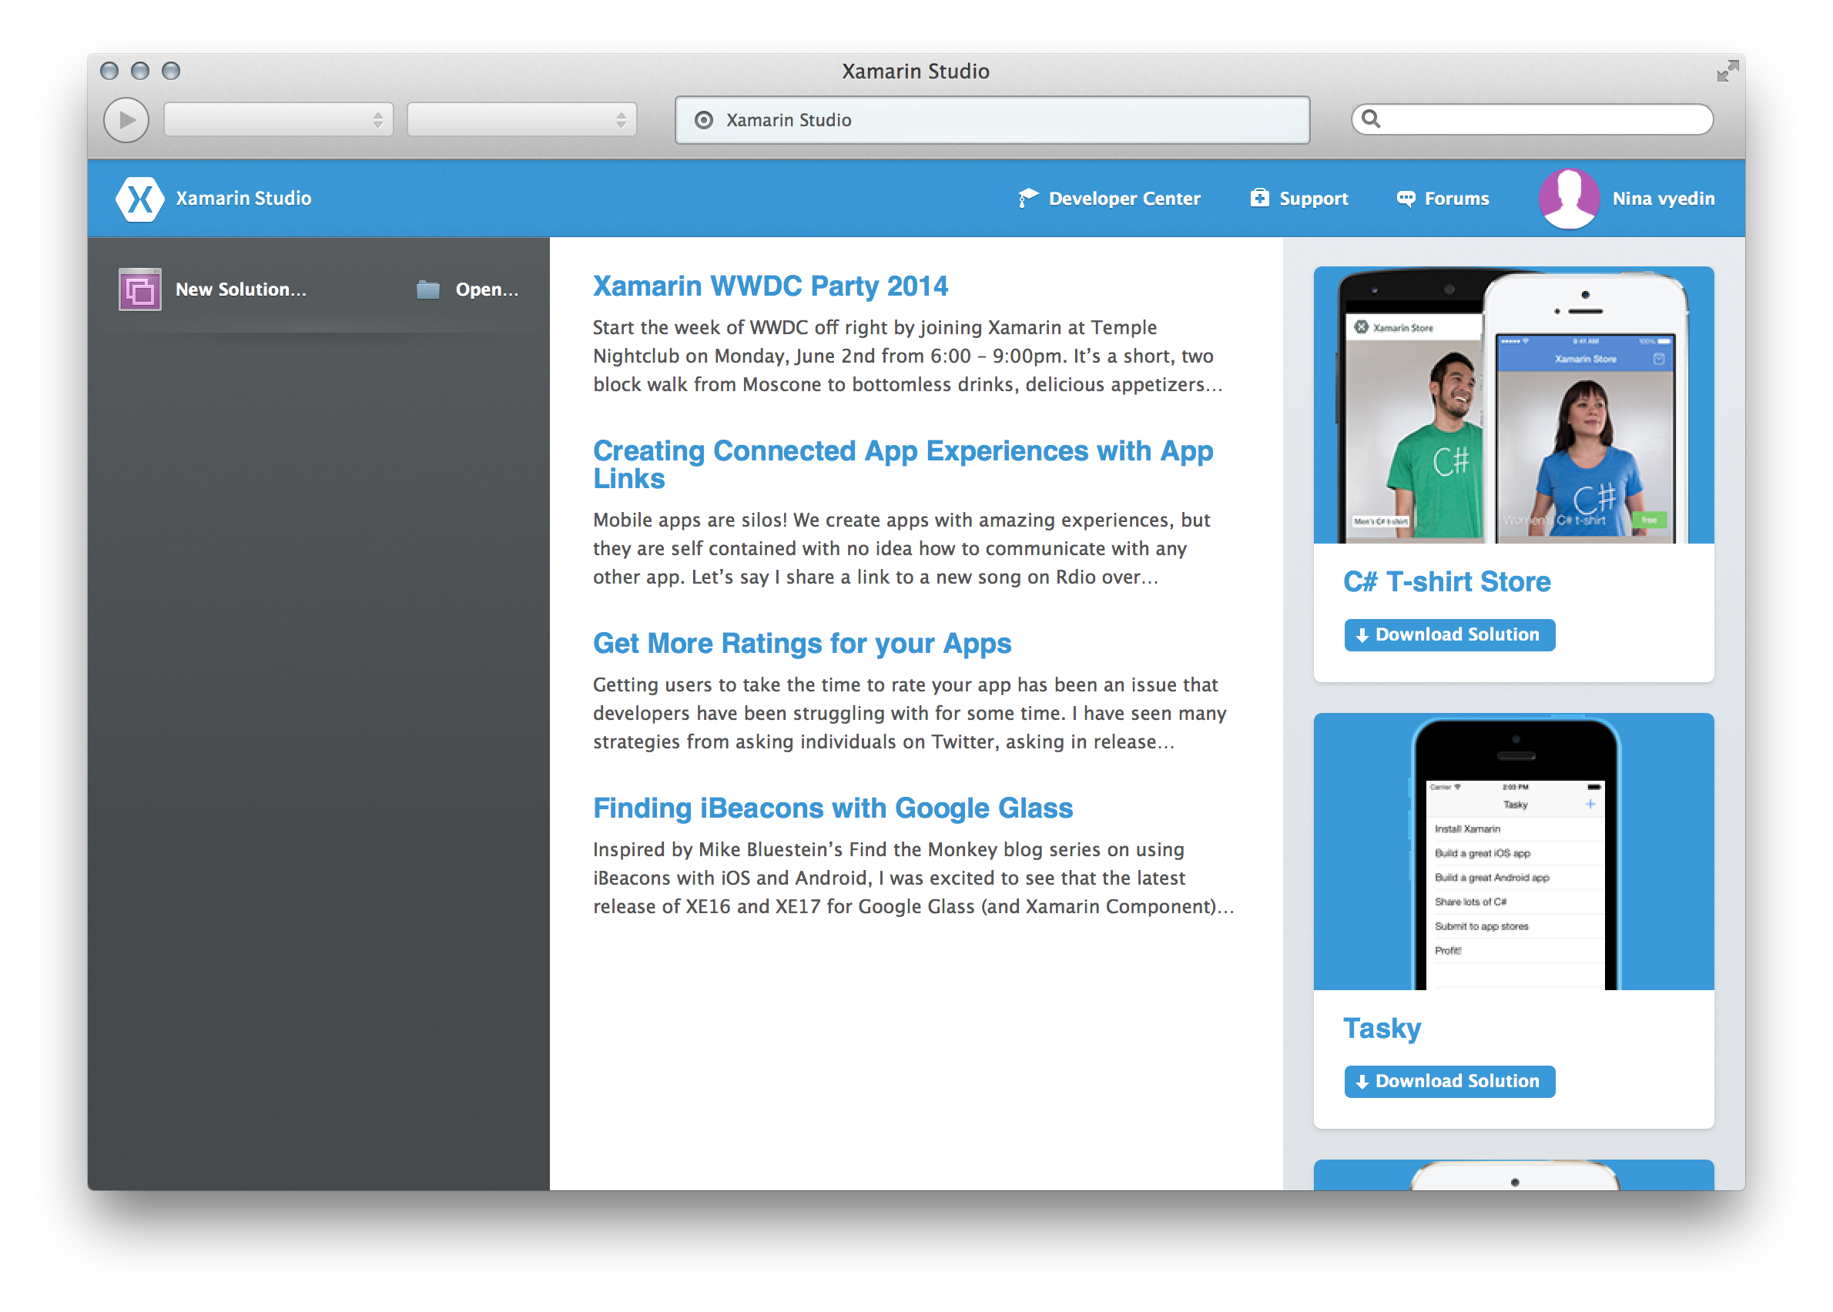Screen dimensions: 1833x1312
Task: Open the second target dropdown in toolbar
Action: [x=521, y=120]
